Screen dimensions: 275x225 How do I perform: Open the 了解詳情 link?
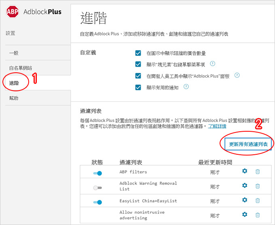[217, 126]
